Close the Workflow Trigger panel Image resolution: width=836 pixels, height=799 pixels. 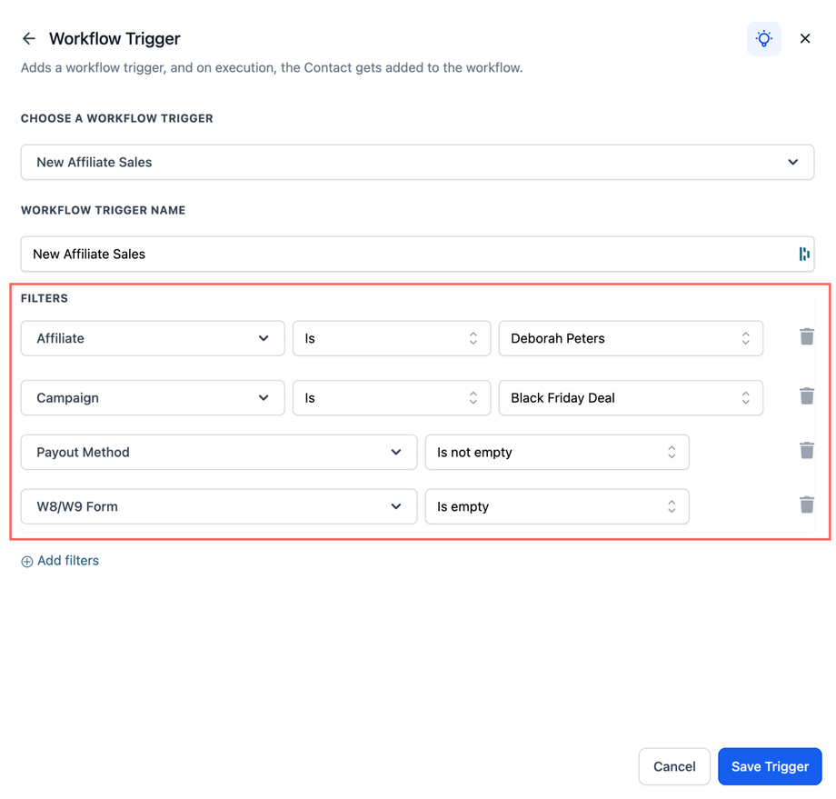point(805,38)
